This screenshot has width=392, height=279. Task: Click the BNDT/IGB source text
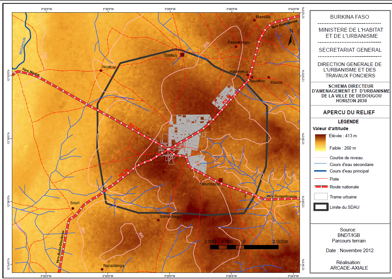pyautogui.click(x=349, y=235)
